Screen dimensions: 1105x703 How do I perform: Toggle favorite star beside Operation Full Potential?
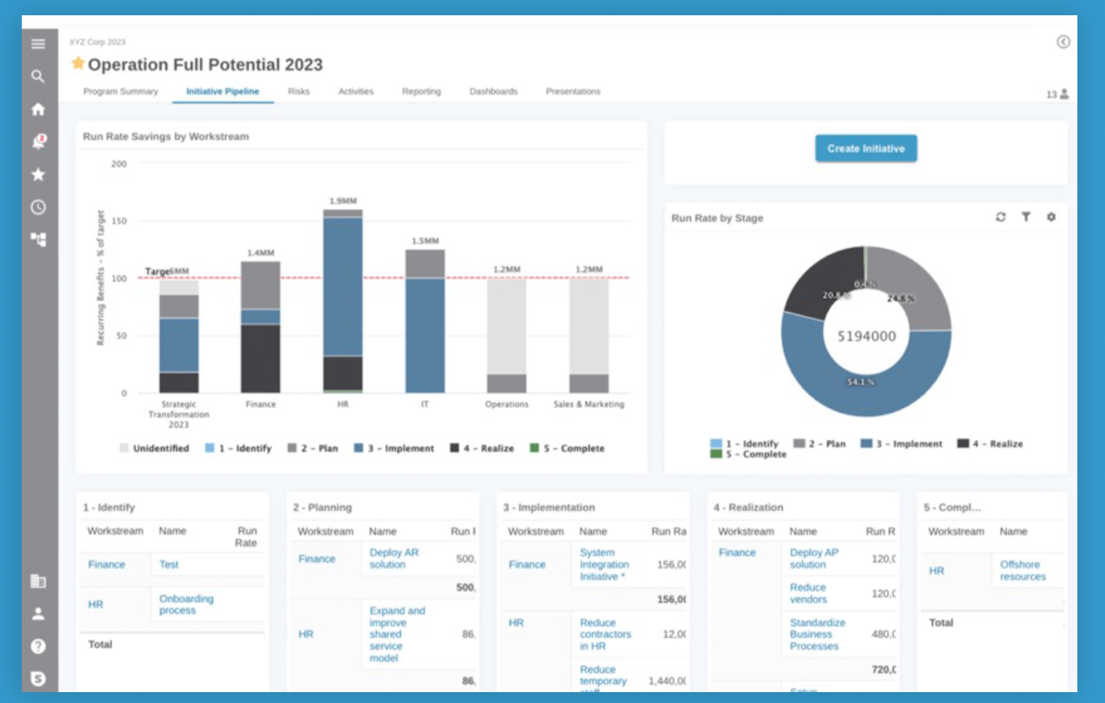(77, 64)
